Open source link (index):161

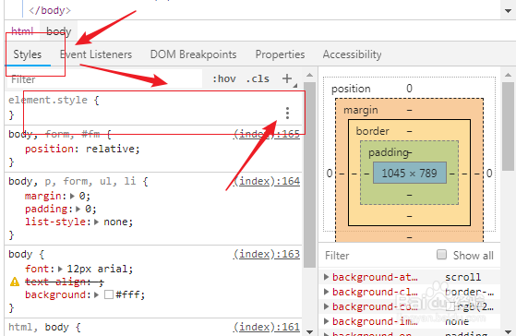click(267, 327)
